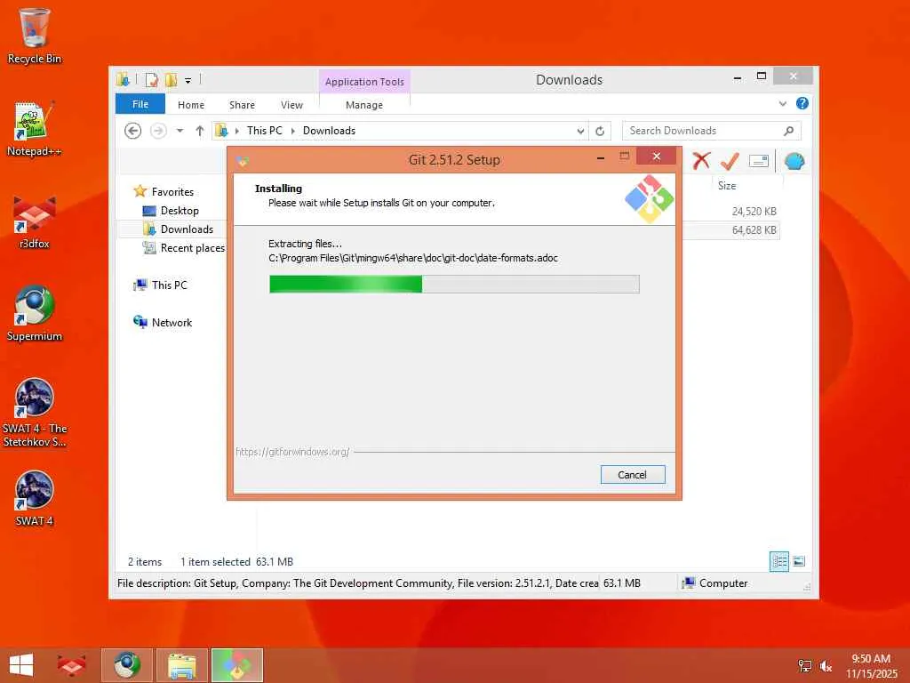Viewport: 910px width, 683px height.
Task: Open Explorer help question mark icon
Action: 802,103
